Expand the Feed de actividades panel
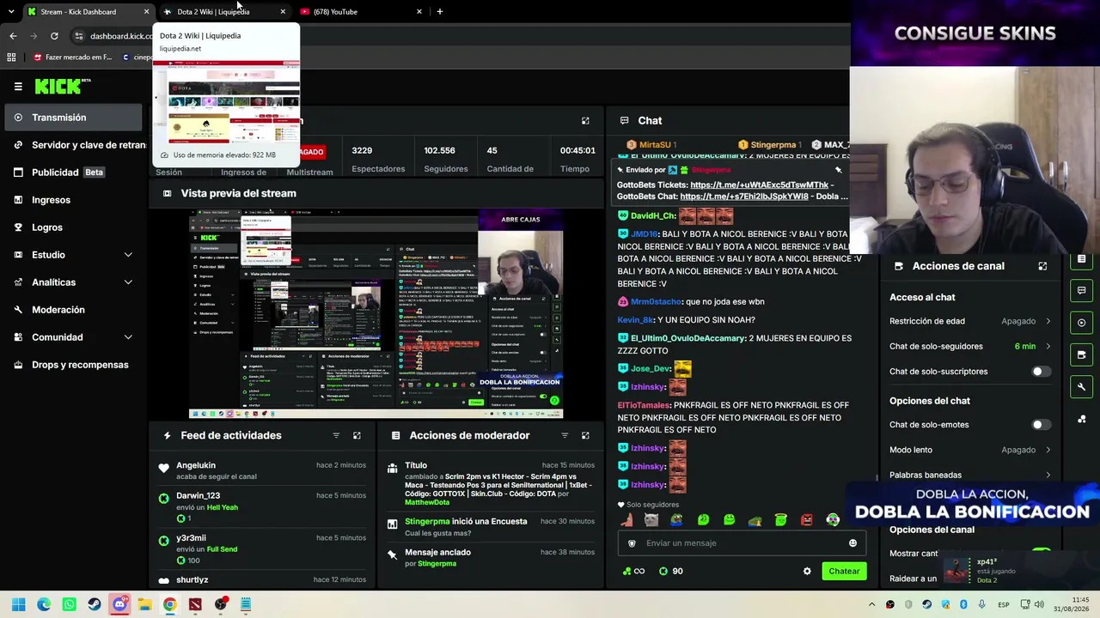This screenshot has width=1100, height=618. 357,436
